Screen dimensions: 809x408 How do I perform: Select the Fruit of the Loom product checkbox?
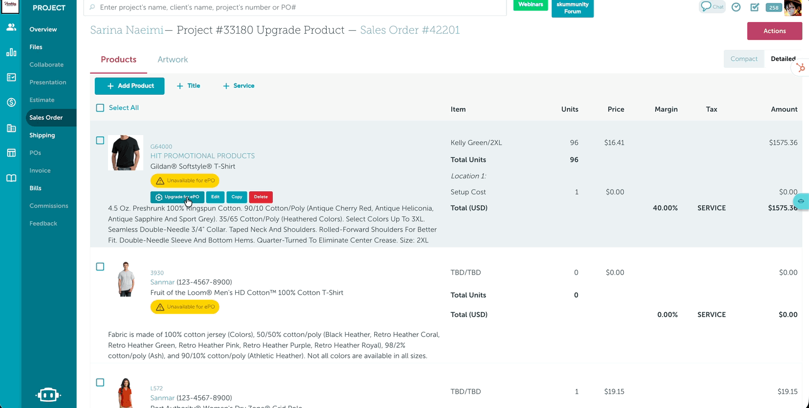click(100, 267)
